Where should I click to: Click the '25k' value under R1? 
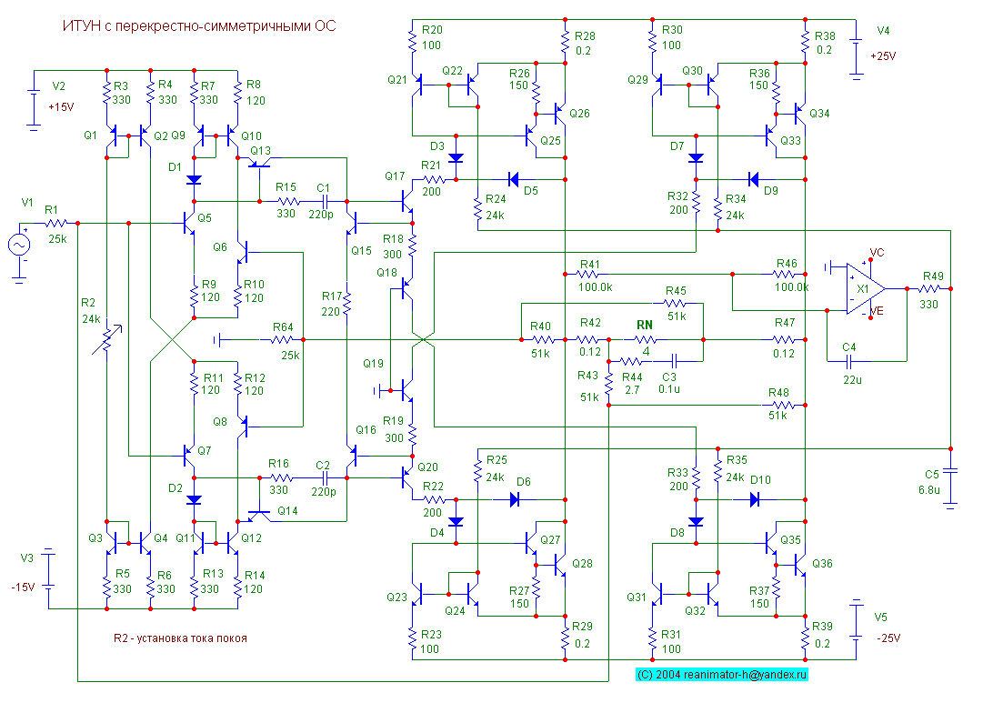pos(57,239)
